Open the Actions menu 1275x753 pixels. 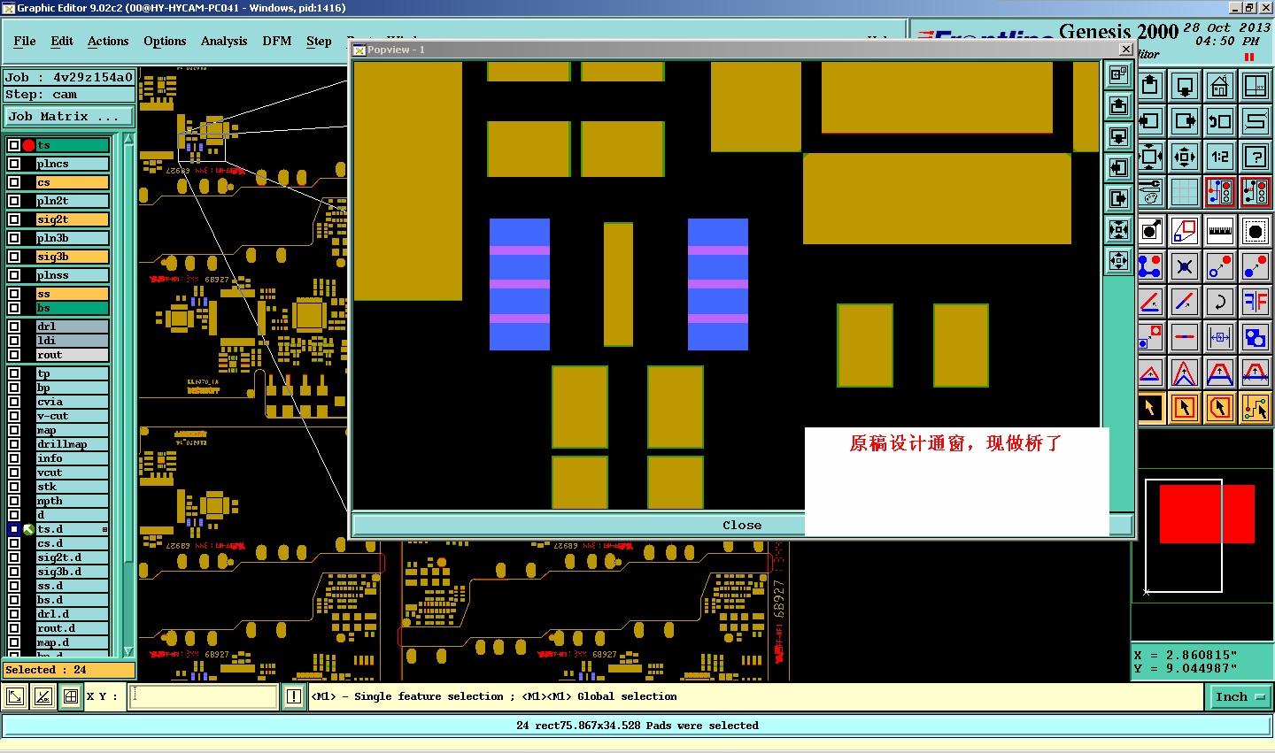point(108,41)
